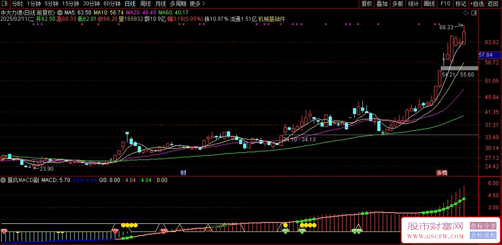The width and height of the screenshot is (502, 245).
Task: Open the 多股 multi-stock view
Action: [x=398, y=4]
